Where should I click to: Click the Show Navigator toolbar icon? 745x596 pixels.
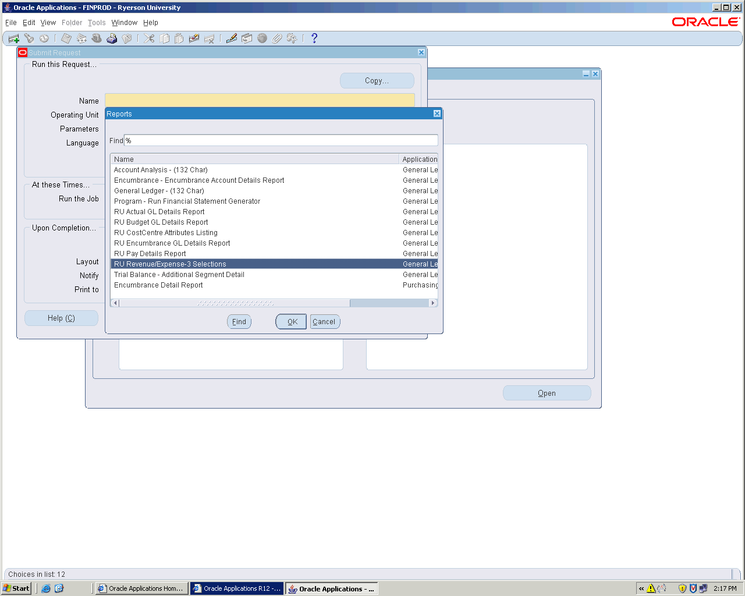pyautogui.click(x=44, y=38)
